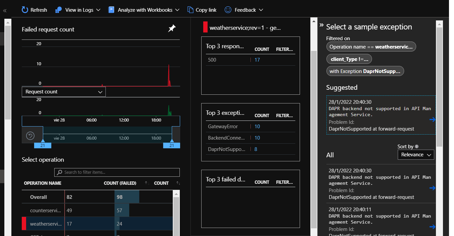Click the GatewayError exception count of 10
This screenshot has height=236, width=454.
[257, 127]
